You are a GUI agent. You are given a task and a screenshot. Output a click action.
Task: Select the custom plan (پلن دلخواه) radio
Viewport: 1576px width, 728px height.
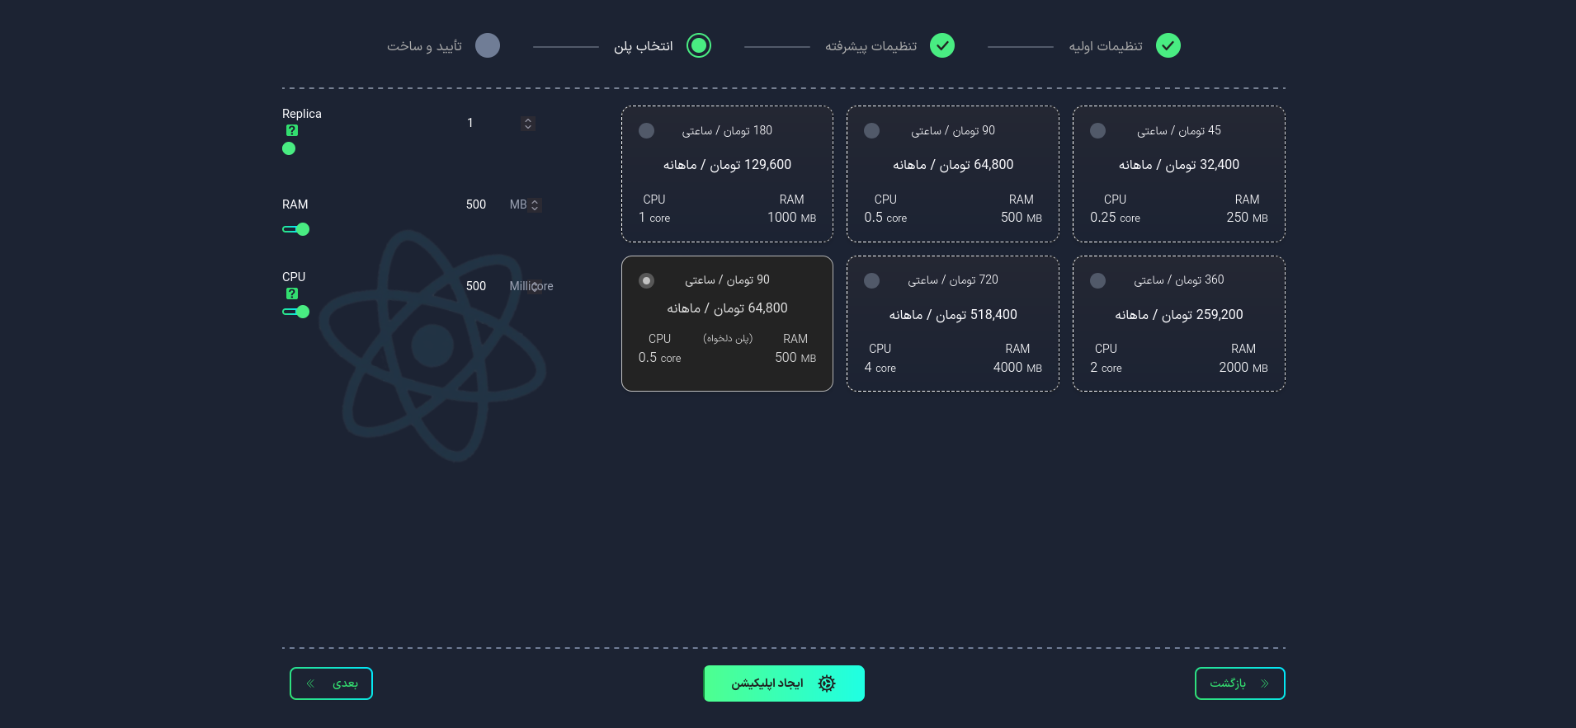tap(647, 281)
